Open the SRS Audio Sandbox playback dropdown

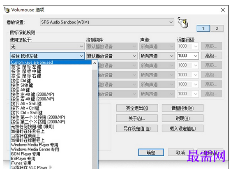[x=107, y=22]
